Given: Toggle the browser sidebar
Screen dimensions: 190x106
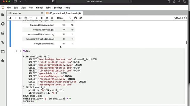Looking at the screenshot, I should (15, 1).
